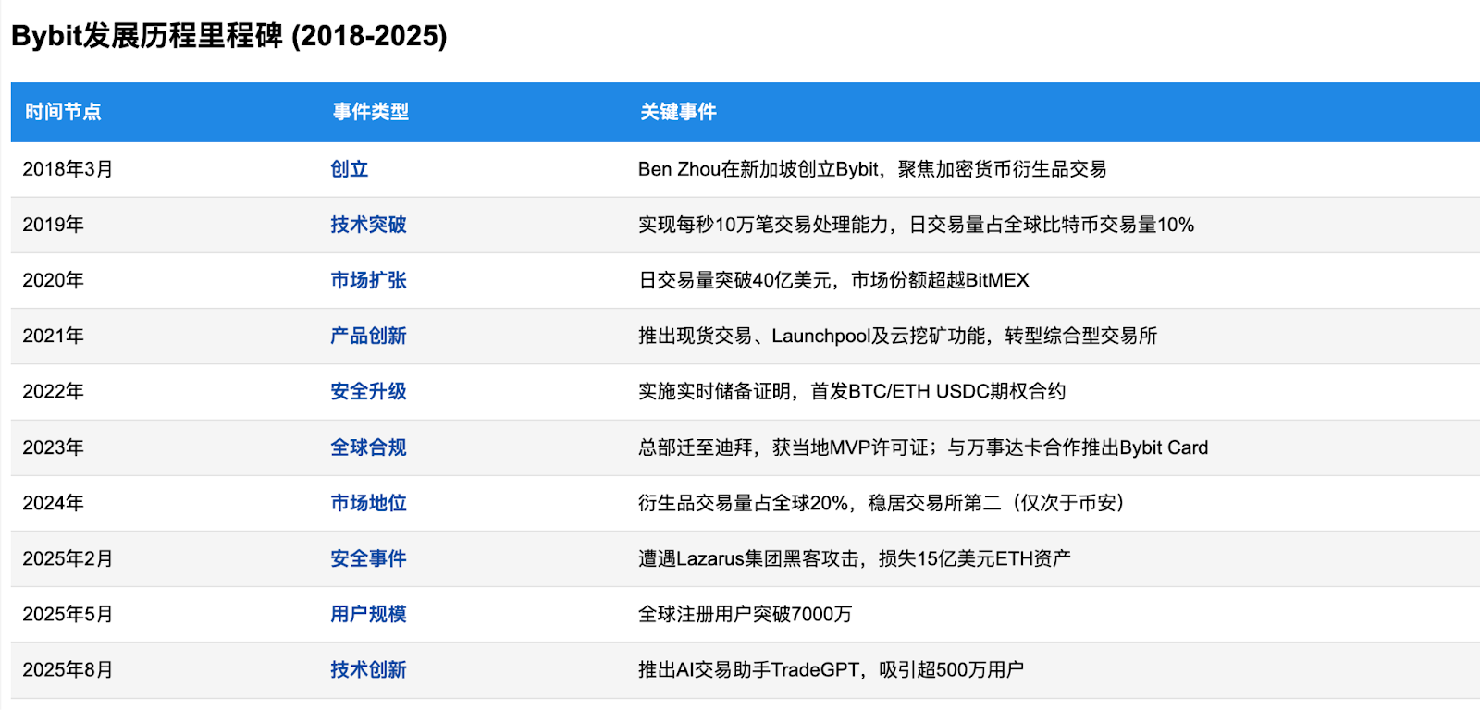The image size is (1480, 710).
Task: Select the 2025年5月 date cell
Action: coord(68,614)
